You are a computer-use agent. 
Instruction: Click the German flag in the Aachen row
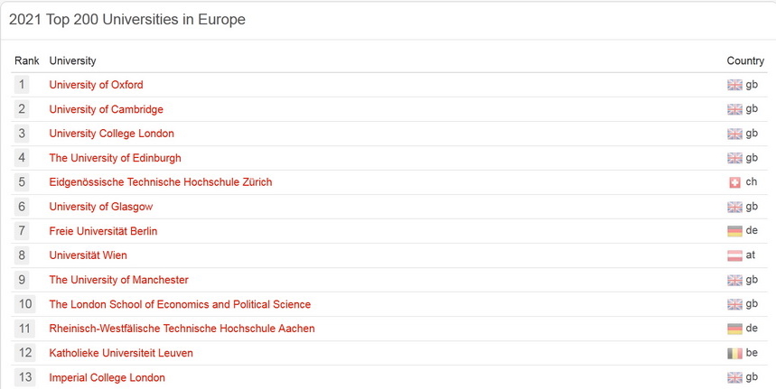click(x=734, y=329)
